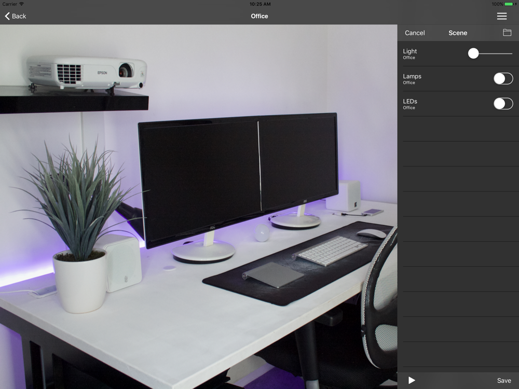Select the Lamps Office row label
519x389 pixels.
pos(412,79)
